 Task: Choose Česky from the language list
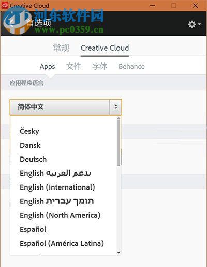click(29, 131)
